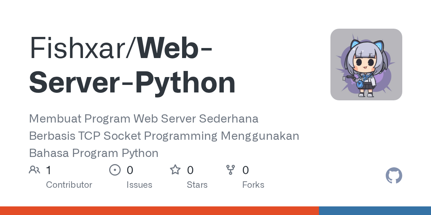Click the contributor count 1
Viewport: 431px width, 215px height.
point(48,170)
